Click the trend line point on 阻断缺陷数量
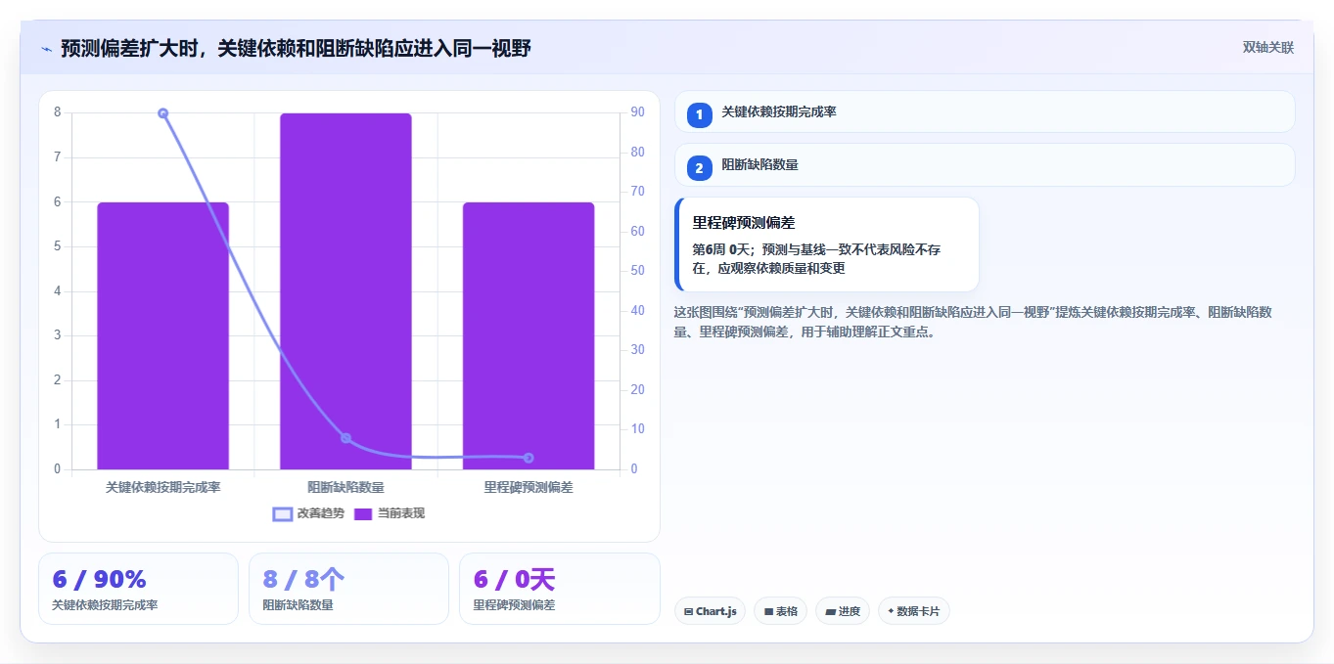Viewport: 1334px width, 664px height. tap(345, 438)
